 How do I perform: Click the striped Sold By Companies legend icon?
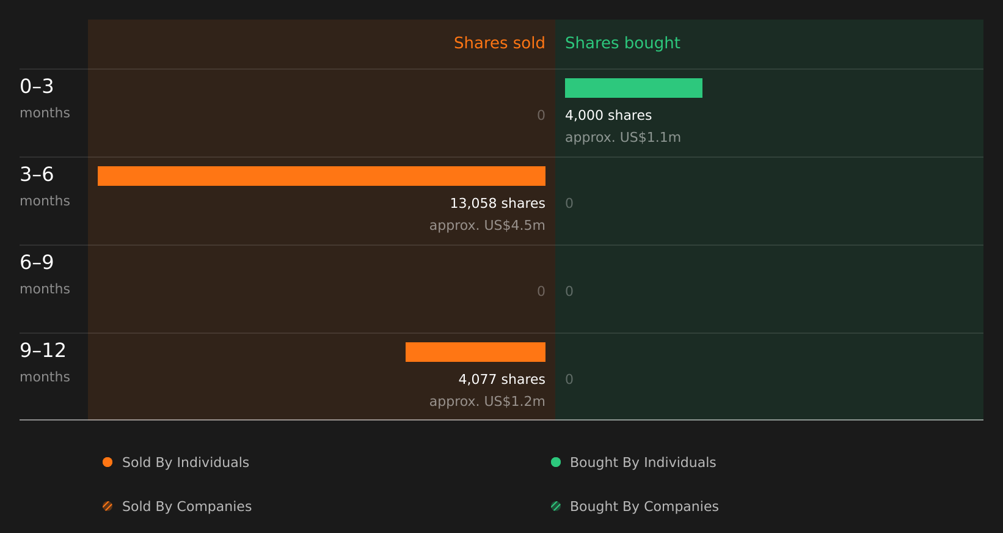(x=108, y=506)
